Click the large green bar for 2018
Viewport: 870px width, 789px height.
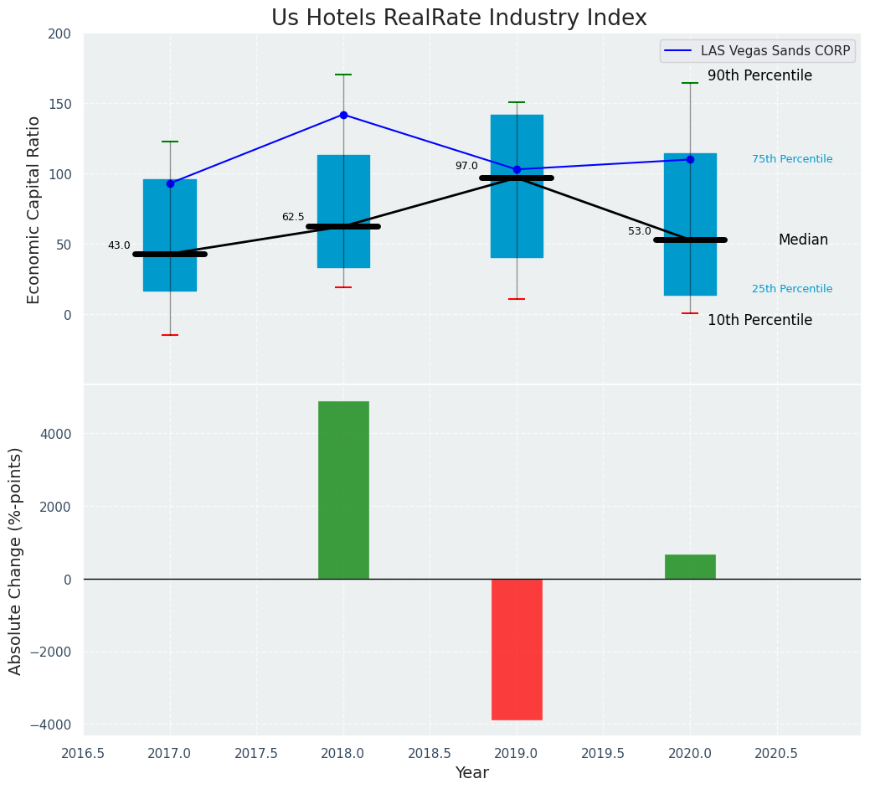343,490
